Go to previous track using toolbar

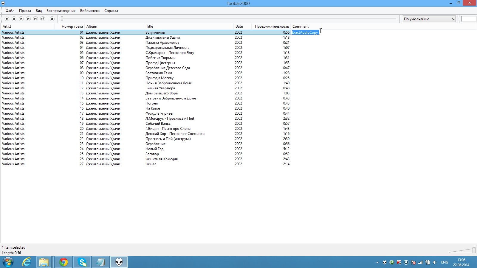pos(28,19)
